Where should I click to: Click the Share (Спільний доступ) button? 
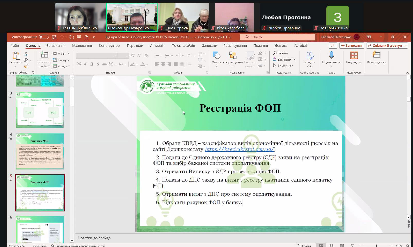pos(387,46)
